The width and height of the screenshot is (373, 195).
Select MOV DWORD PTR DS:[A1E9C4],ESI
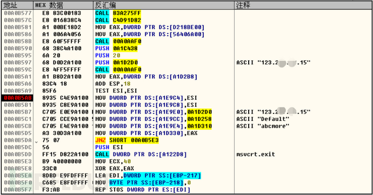click(146, 98)
